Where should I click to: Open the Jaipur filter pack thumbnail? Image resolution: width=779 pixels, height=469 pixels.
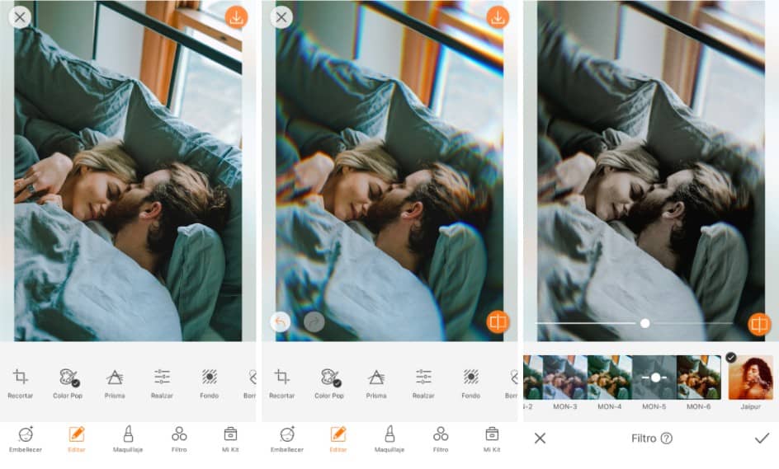click(750, 378)
